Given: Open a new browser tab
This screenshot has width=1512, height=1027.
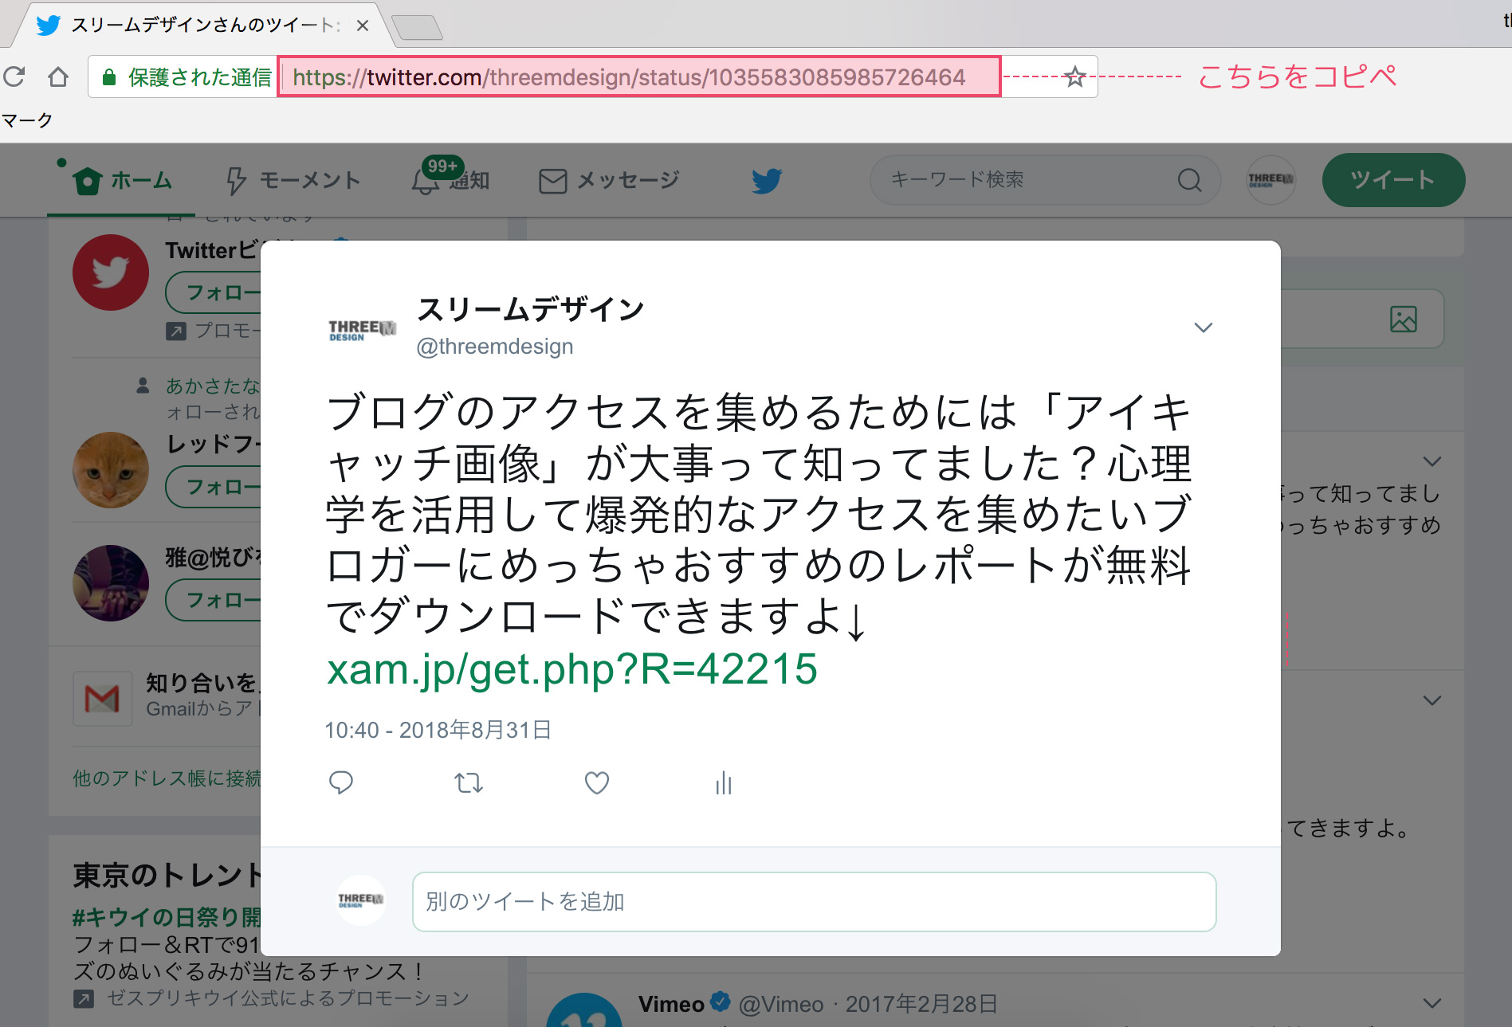Looking at the screenshot, I should pyautogui.click(x=417, y=27).
